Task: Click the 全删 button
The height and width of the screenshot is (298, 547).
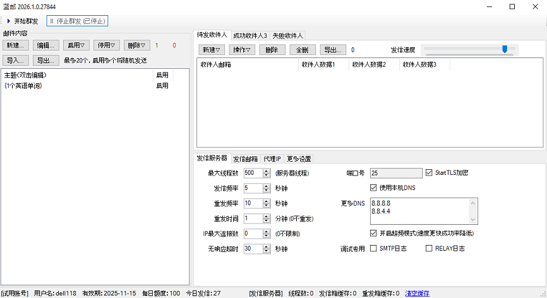Action: tap(303, 50)
